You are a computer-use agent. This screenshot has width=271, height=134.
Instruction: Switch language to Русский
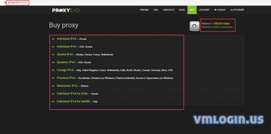point(237,10)
